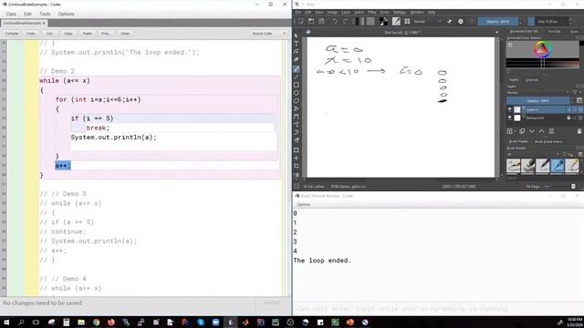Open the Settings menu in Krita
584x328 pixels.
(400, 12)
